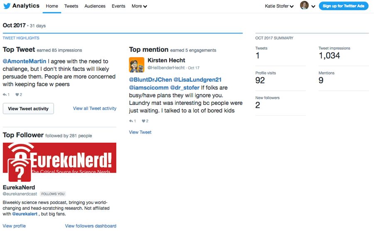Click the EurekaNerd red banner image
Image resolution: width=374 pixels, height=231 pixels.
[x=59, y=158]
